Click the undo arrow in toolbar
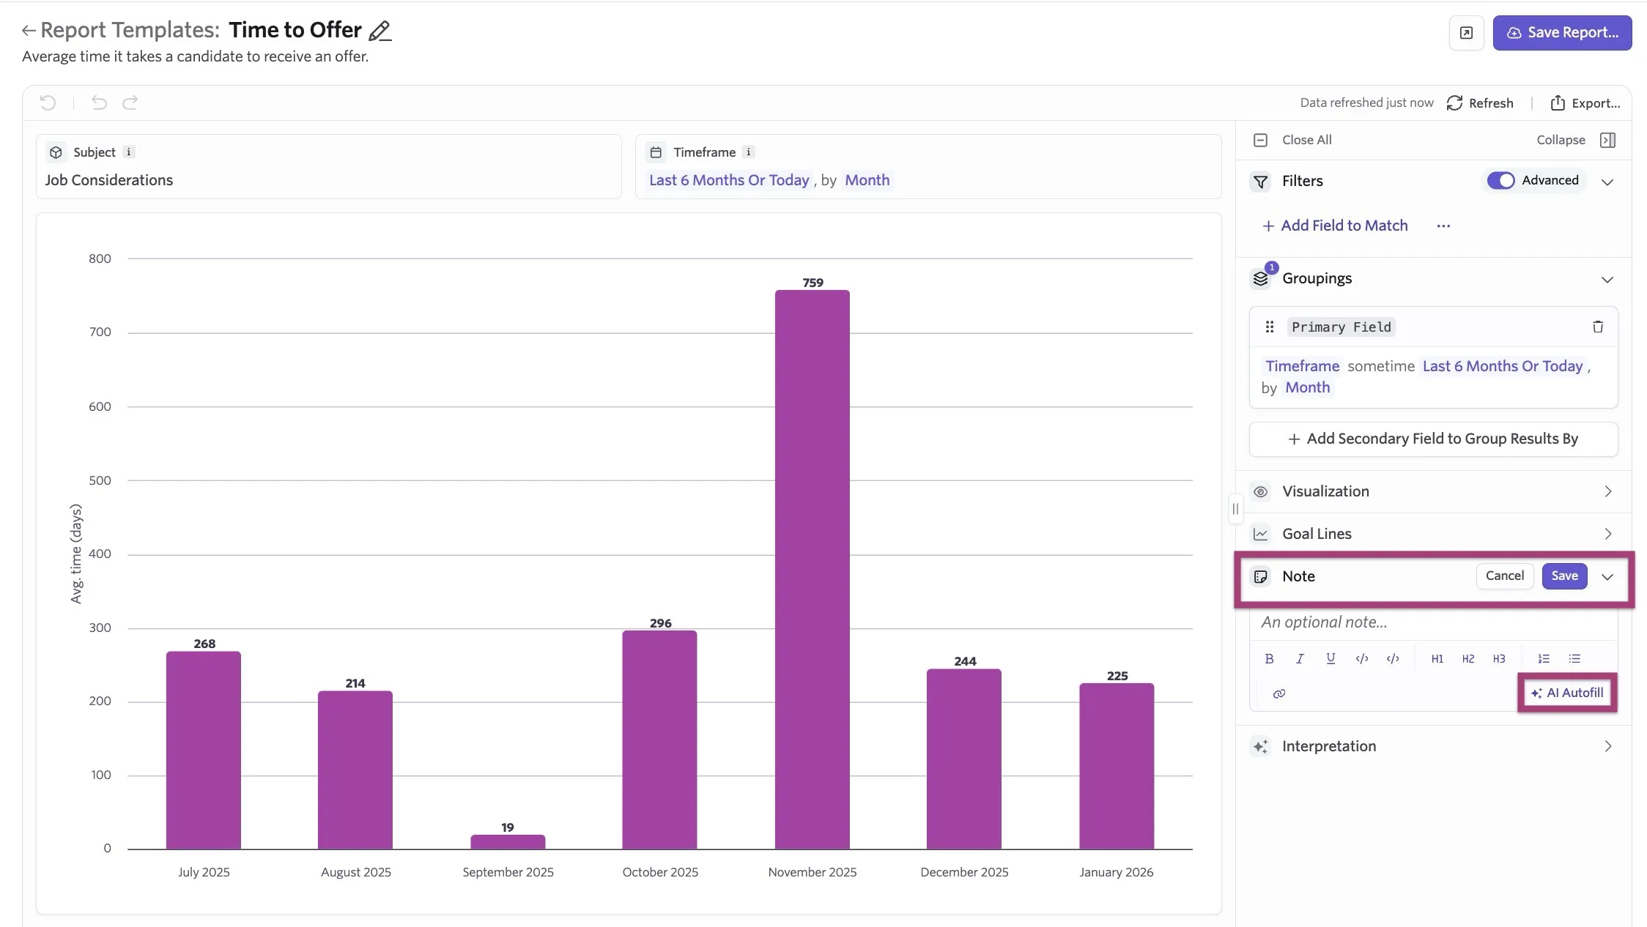Screen dimensions: 1647x927 [99, 103]
